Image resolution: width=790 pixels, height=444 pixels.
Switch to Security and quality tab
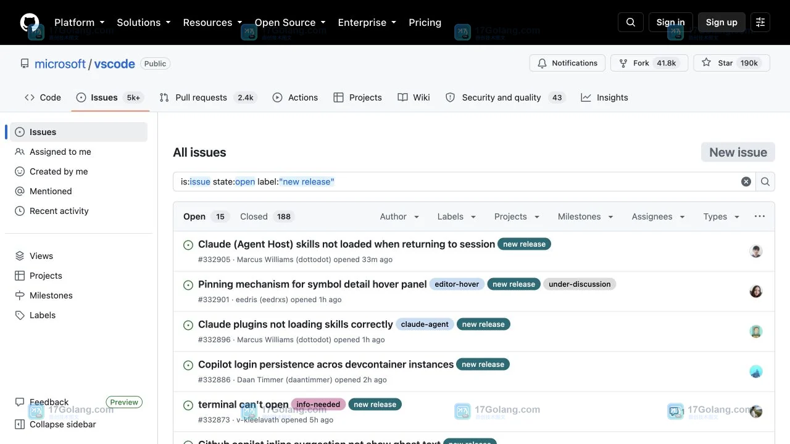[x=505, y=97]
